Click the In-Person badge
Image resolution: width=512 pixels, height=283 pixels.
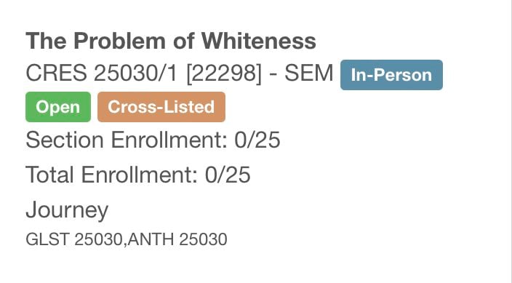point(391,75)
